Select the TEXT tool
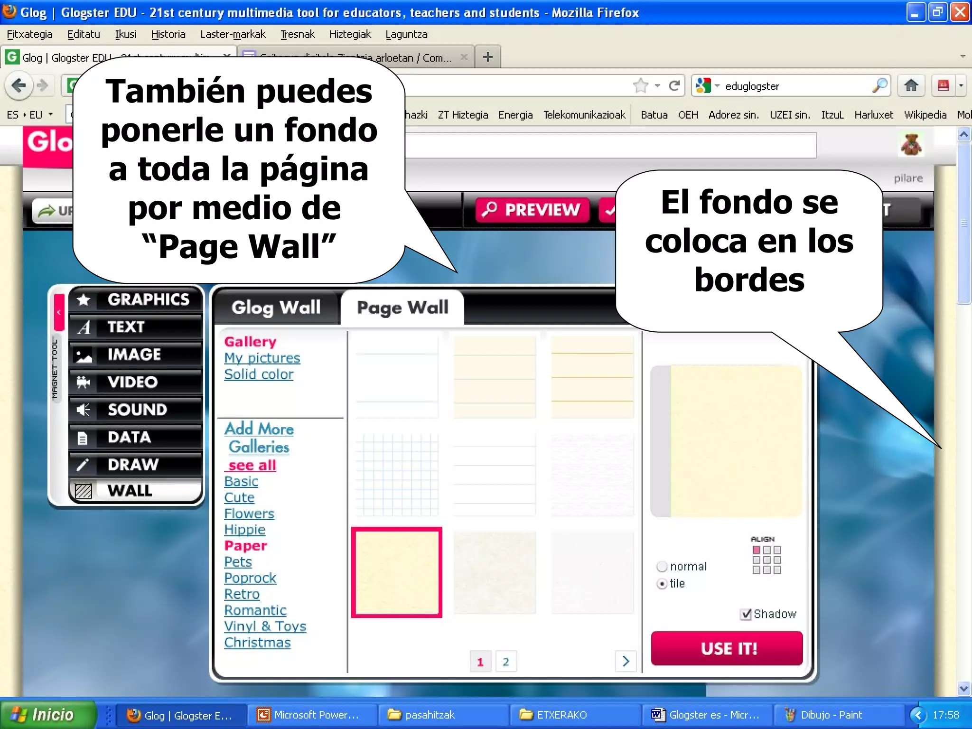Viewport: 972px width, 729px height. tap(135, 327)
